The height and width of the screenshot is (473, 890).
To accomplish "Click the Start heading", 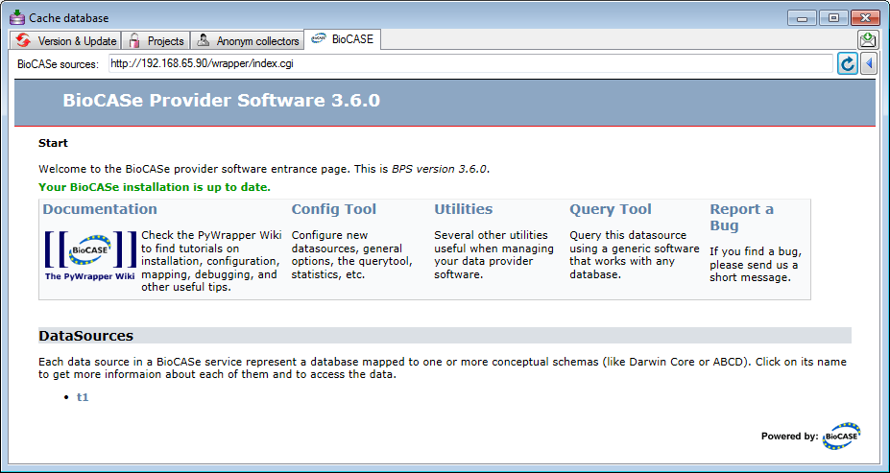I will coord(54,143).
